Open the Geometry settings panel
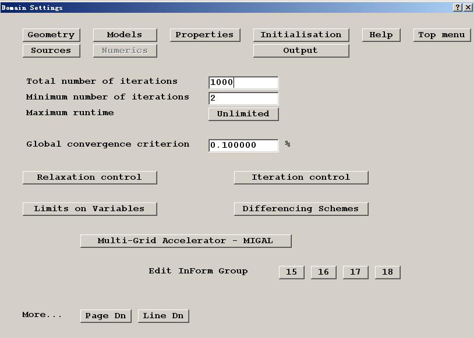This screenshot has height=338, width=474. click(x=51, y=35)
